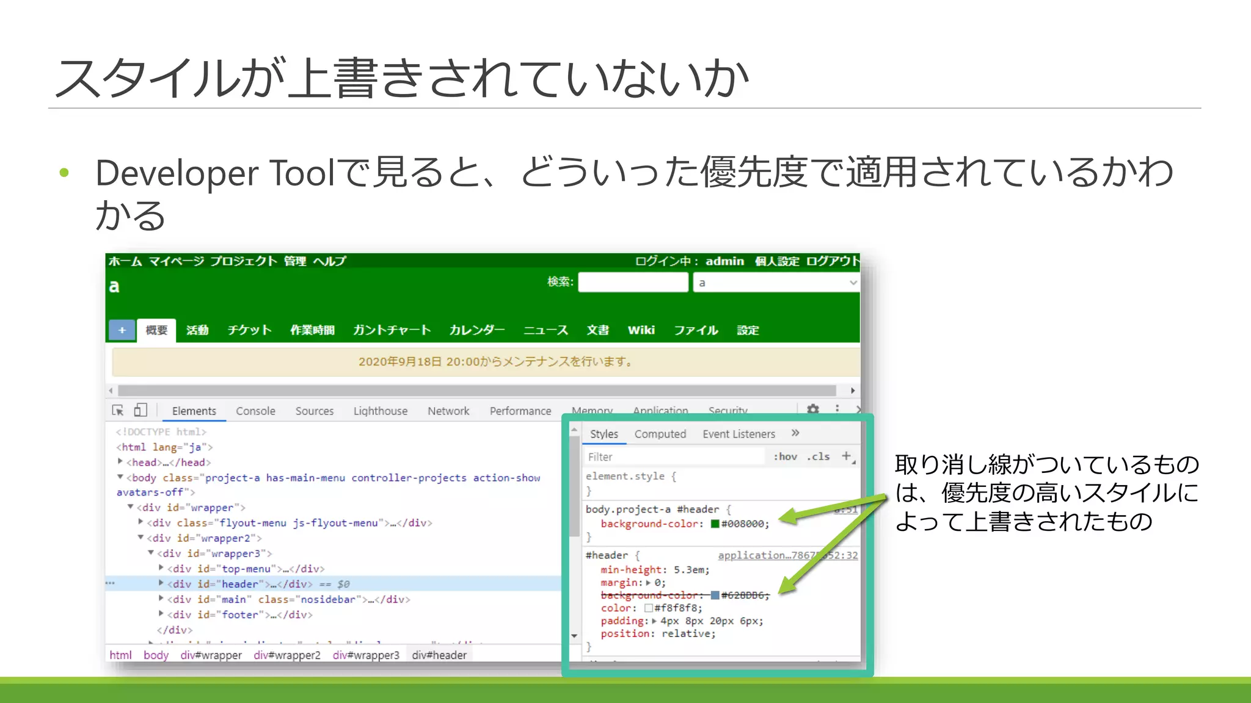Switch to the Sources tab
The height and width of the screenshot is (703, 1251).
click(315, 411)
